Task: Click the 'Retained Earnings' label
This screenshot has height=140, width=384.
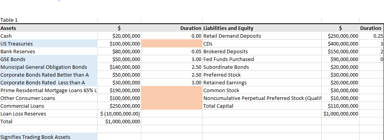Action: coord(261,83)
